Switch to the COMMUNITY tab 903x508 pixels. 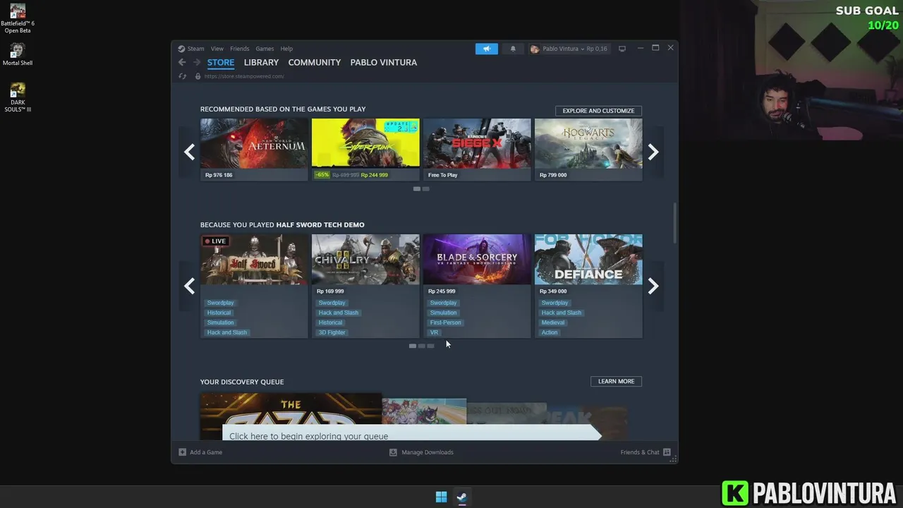315,62
